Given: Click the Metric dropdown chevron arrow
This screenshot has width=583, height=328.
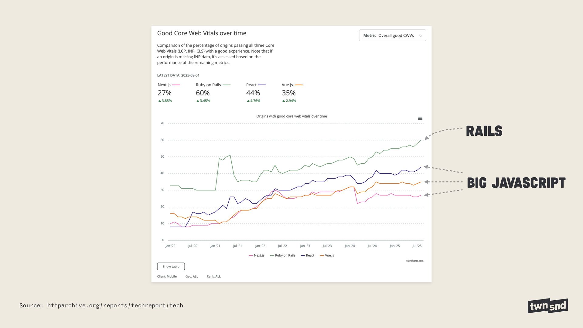Looking at the screenshot, I should pyautogui.click(x=421, y=36).
